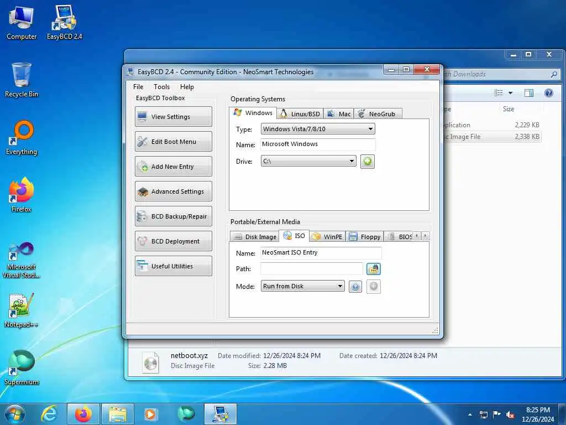Open the OS Type dropdown
The height and width of the screenshot is (425, 566).
click(x=318, y=129)
